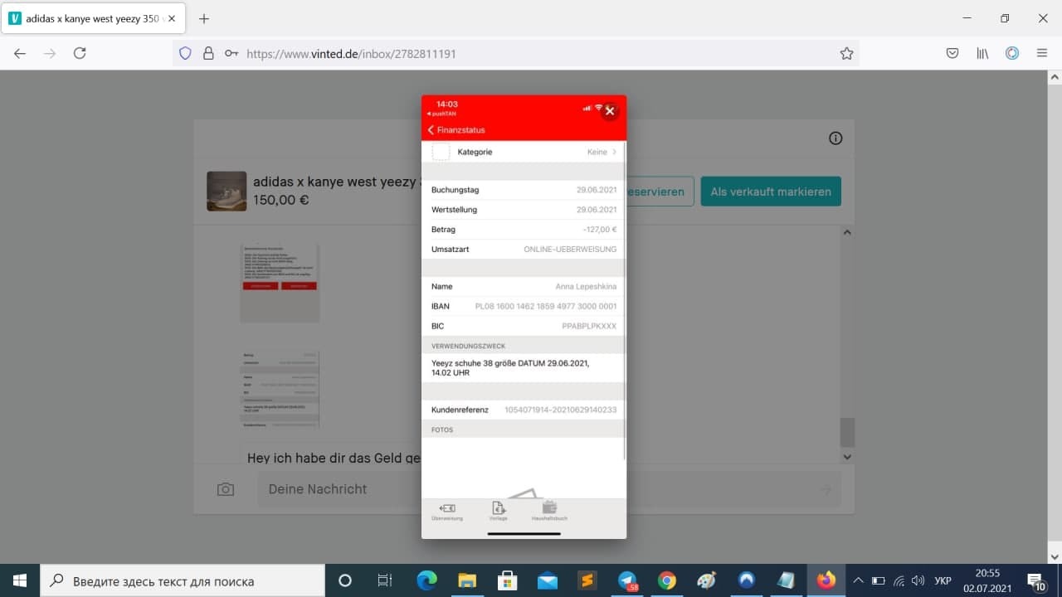Screen dimensions: 1062x597
Task: Open the yeezy item thumbnail in the header
Action: [227, 192]
